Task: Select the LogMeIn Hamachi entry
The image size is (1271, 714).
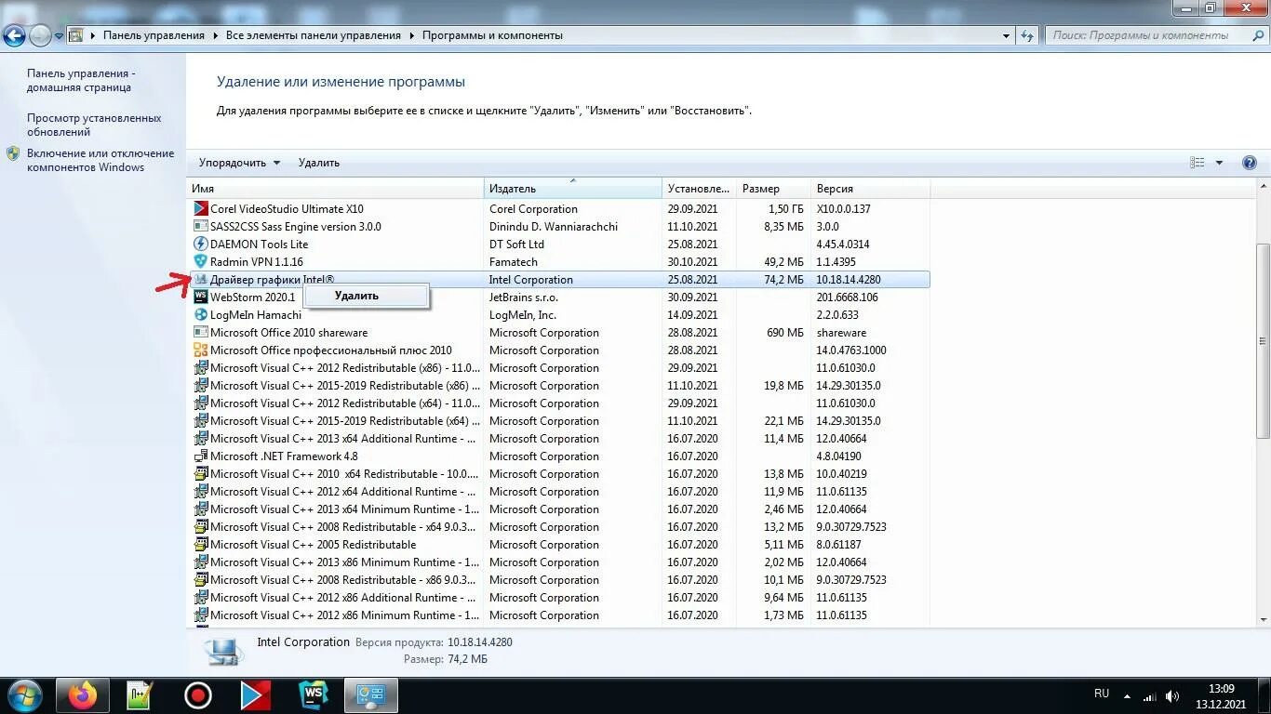Action: [559, 315]
